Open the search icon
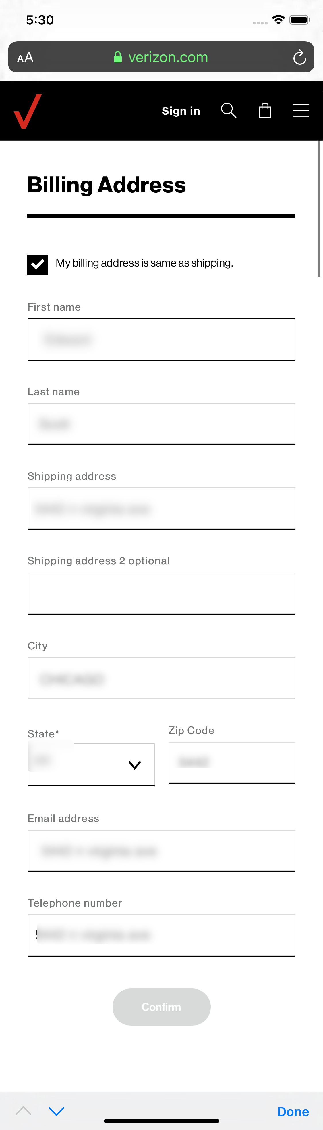 coord(228,110)
